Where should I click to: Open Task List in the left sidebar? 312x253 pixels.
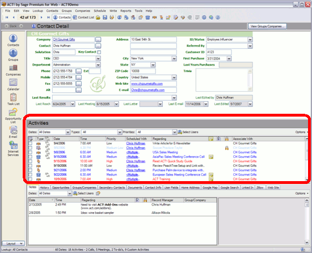[13, 99]
